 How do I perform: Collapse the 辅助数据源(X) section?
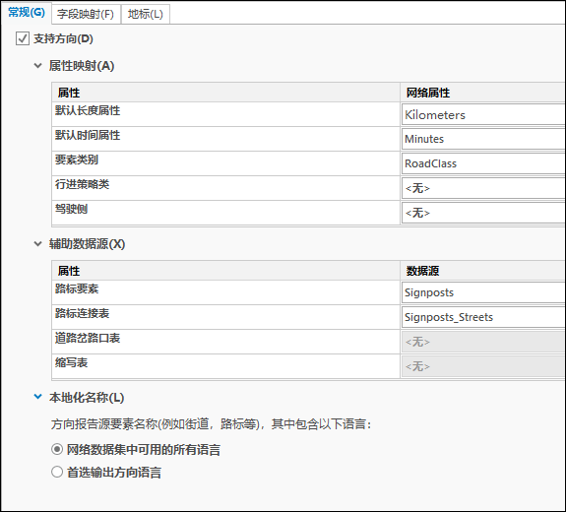37,244
